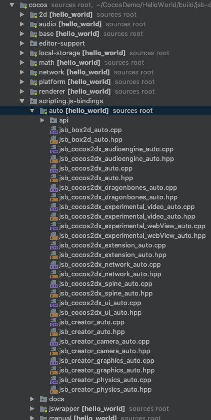
Task: Collapse the cocos root node
Action: (x=12, y=5)
